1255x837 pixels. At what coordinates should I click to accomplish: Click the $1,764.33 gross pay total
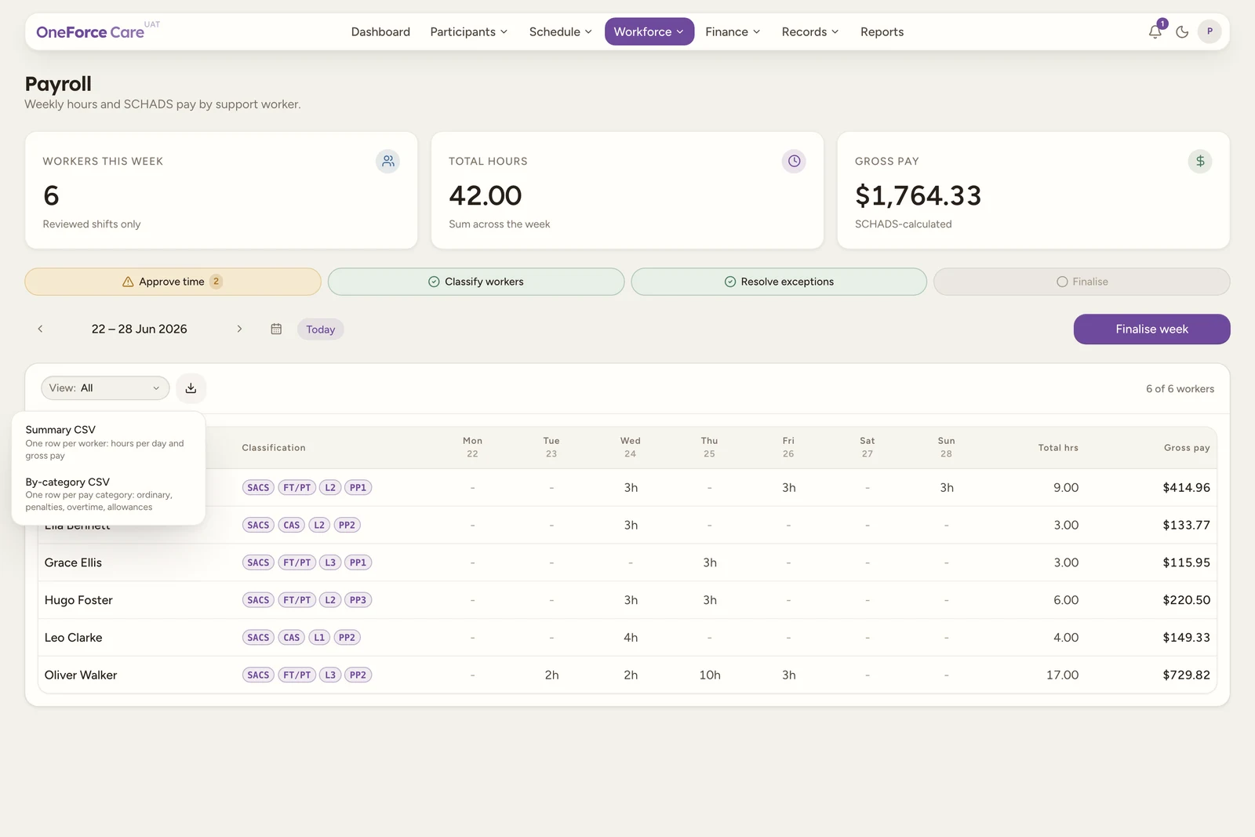click(x=918, y=195)
